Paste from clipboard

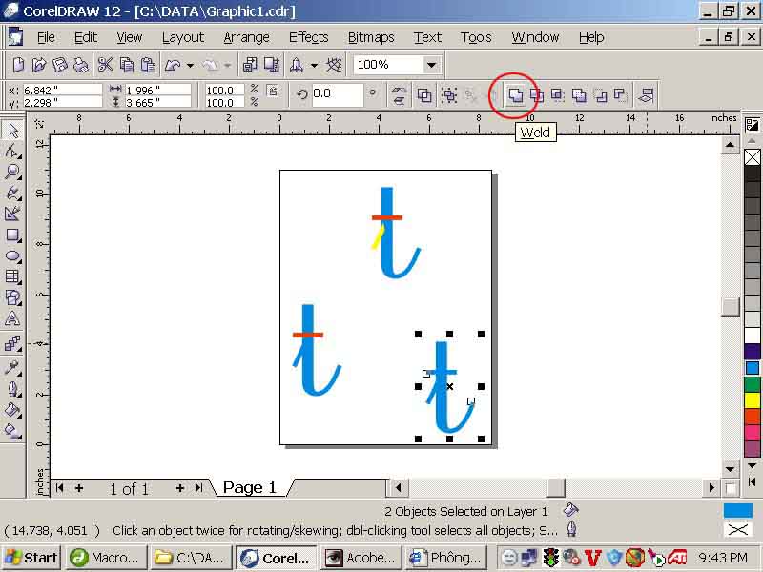tap(148, 65)
